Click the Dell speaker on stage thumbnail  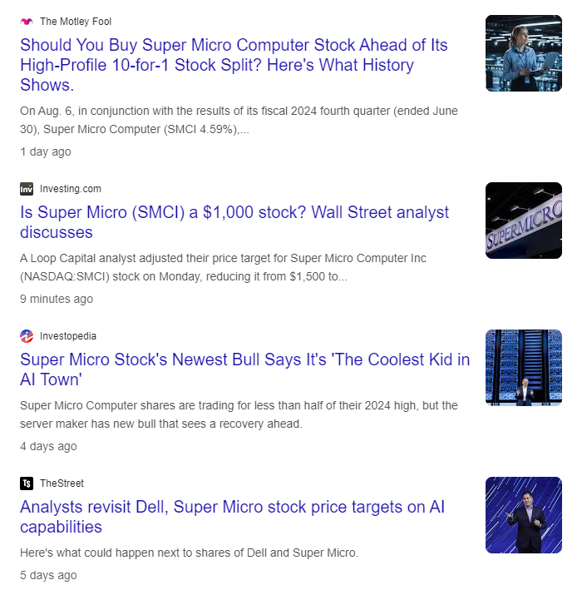click(524, 515)
